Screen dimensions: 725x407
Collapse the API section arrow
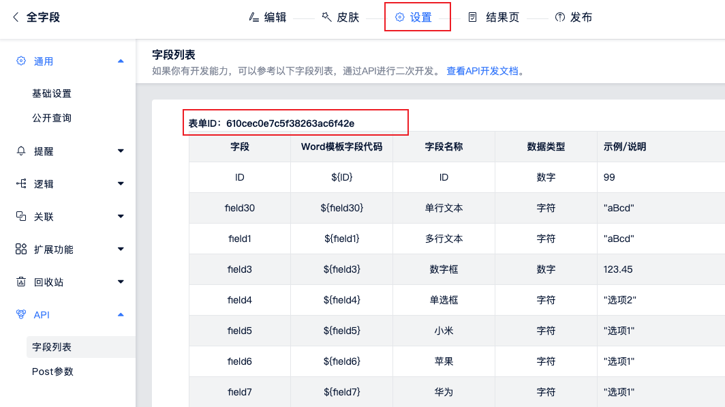(121, 315)
